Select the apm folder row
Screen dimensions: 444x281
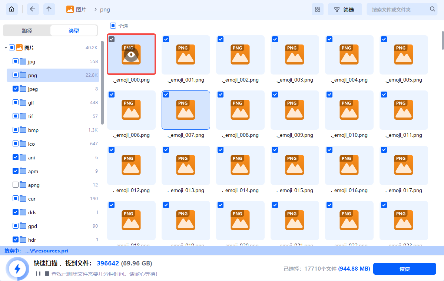pyautogui.click(x=53, y=171)
